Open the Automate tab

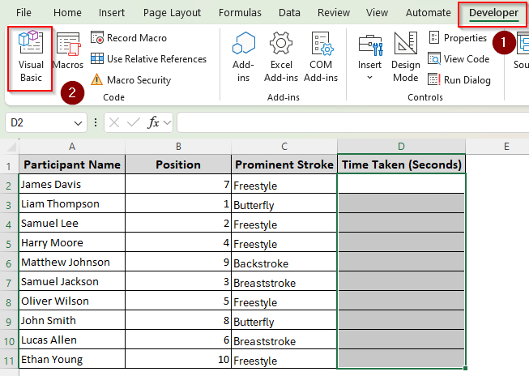[x=428, y=12]
